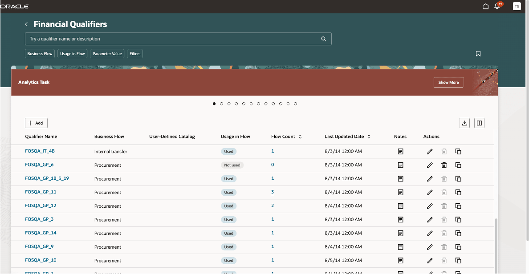Open notes for FOSQA_GP_14

(400, 233)
